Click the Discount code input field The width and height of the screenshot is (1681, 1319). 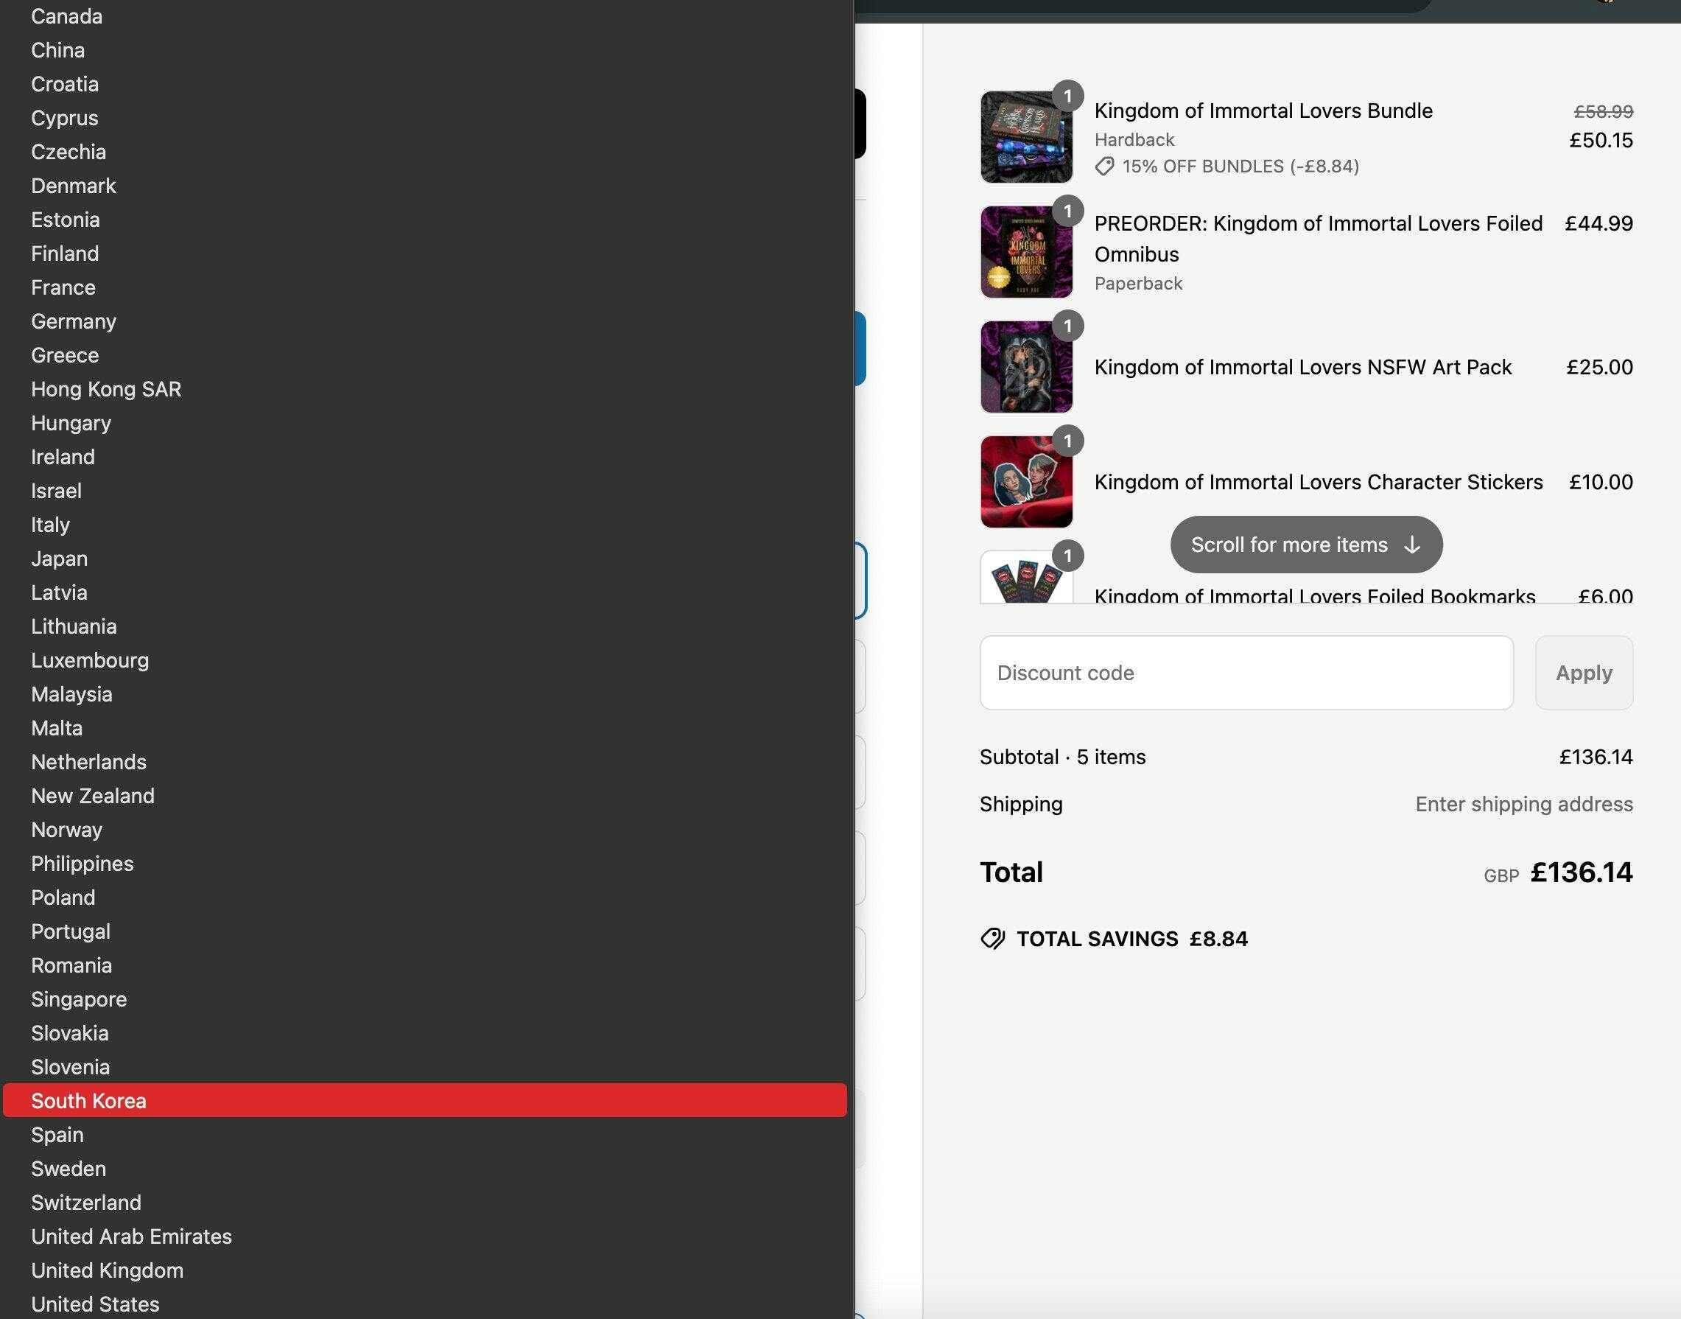click(1246, 673)
